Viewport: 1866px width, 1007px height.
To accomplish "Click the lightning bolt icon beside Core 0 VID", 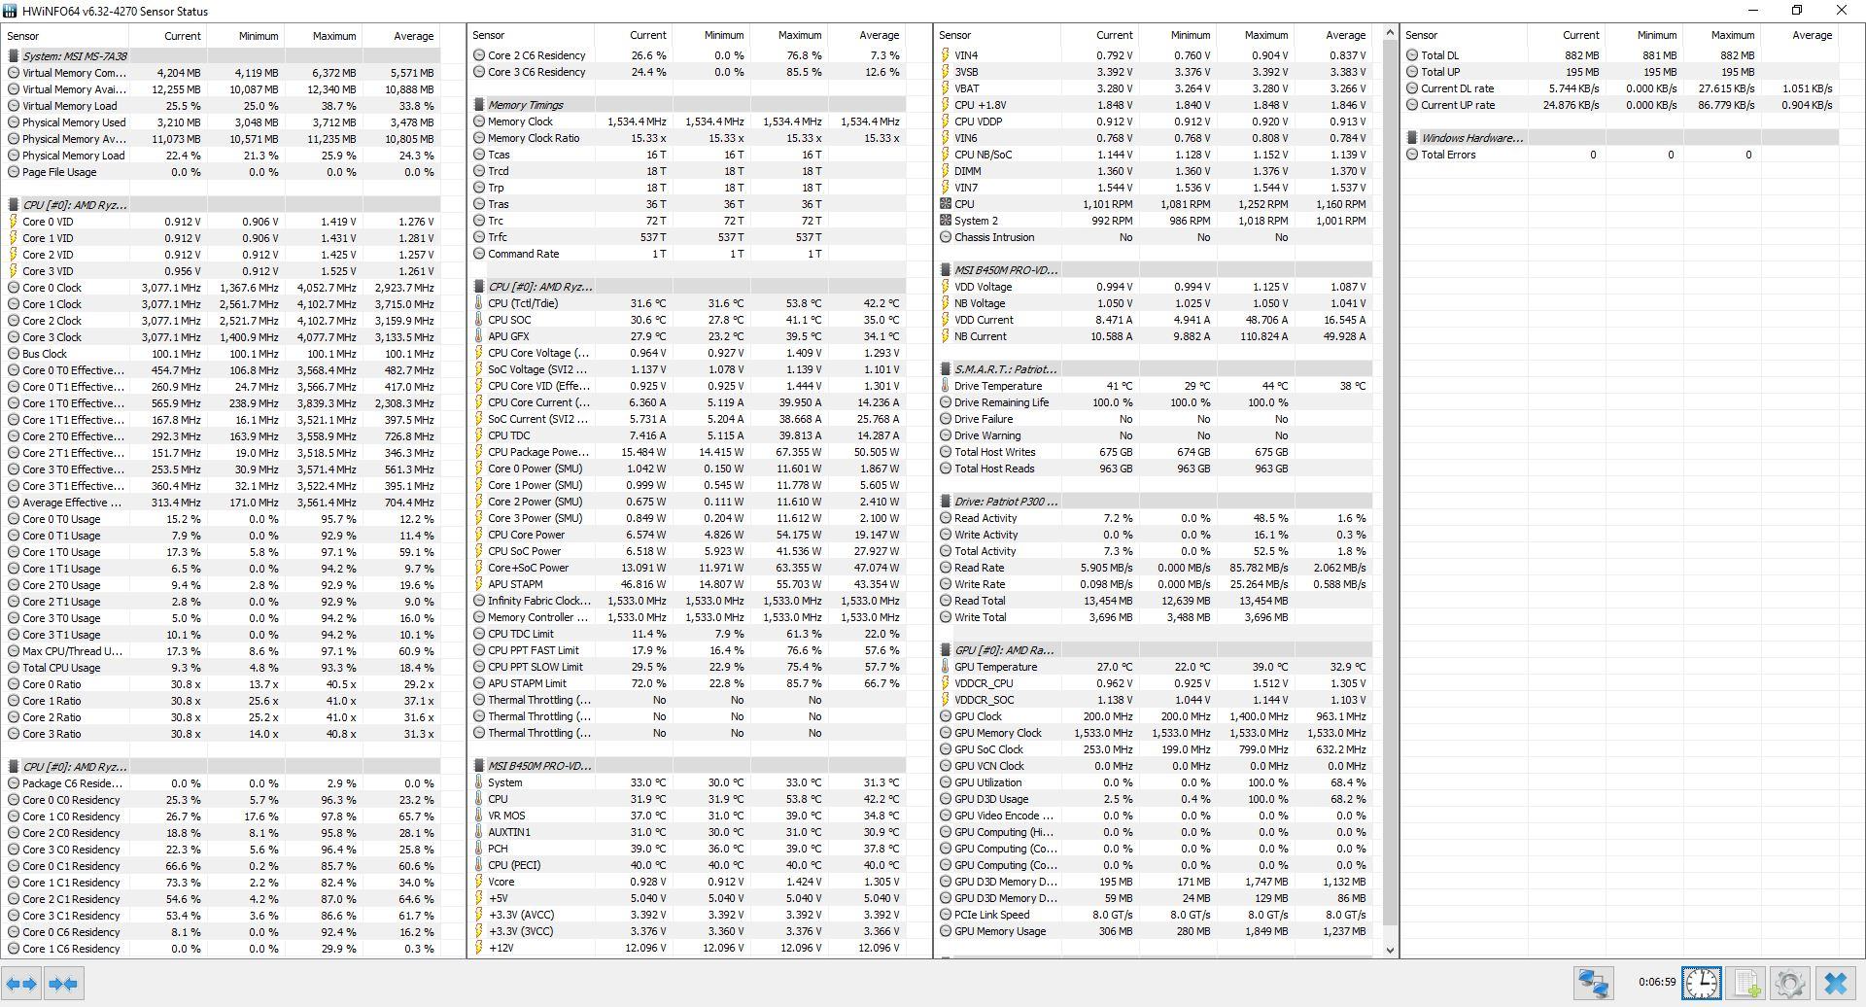I will [14, 222].
